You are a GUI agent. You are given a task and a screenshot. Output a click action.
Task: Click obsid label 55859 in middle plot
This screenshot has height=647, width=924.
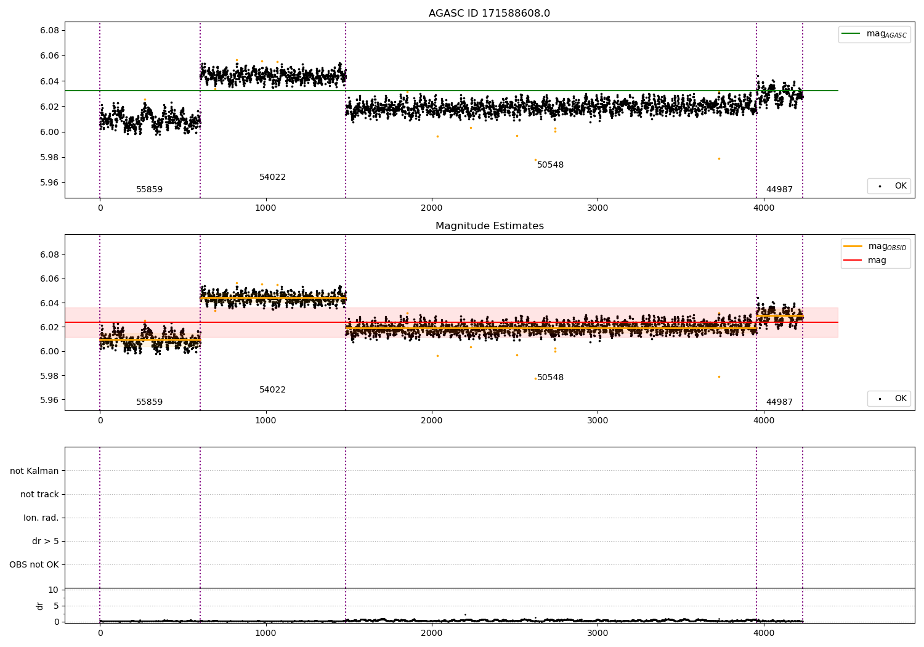pos(149,402)
